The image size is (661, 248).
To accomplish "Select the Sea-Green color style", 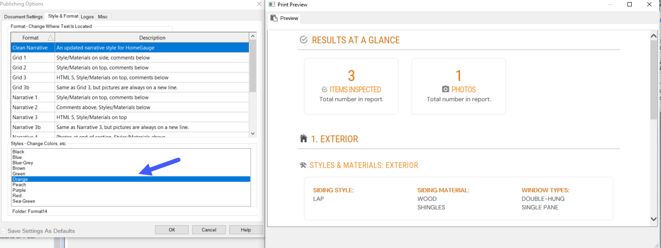I will [x=24, y=201].
